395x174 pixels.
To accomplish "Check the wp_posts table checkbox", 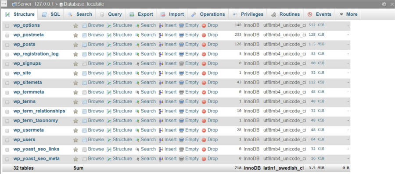I will 7,45.
